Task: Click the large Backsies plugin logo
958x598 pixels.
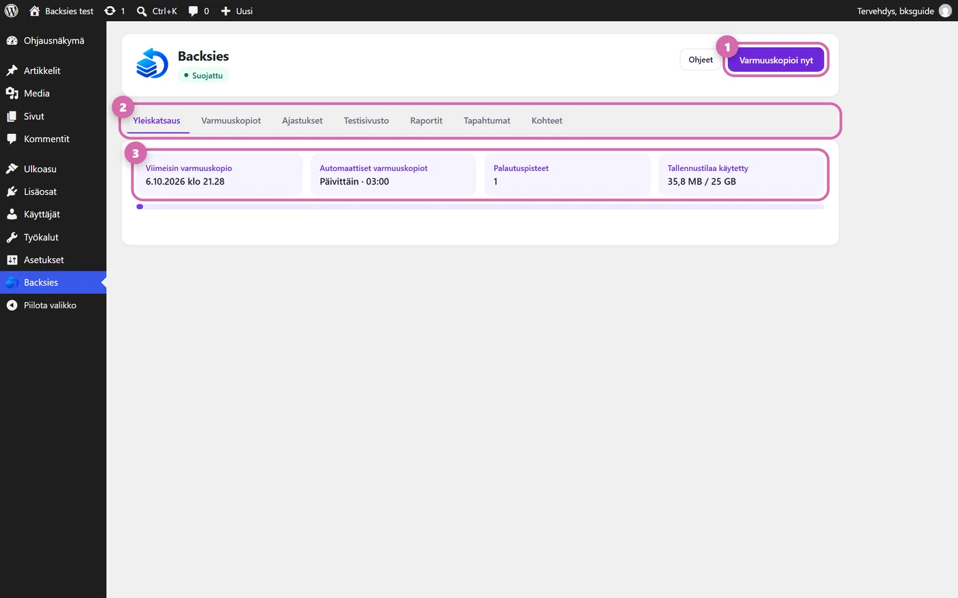Action: (x=152, y=63)
